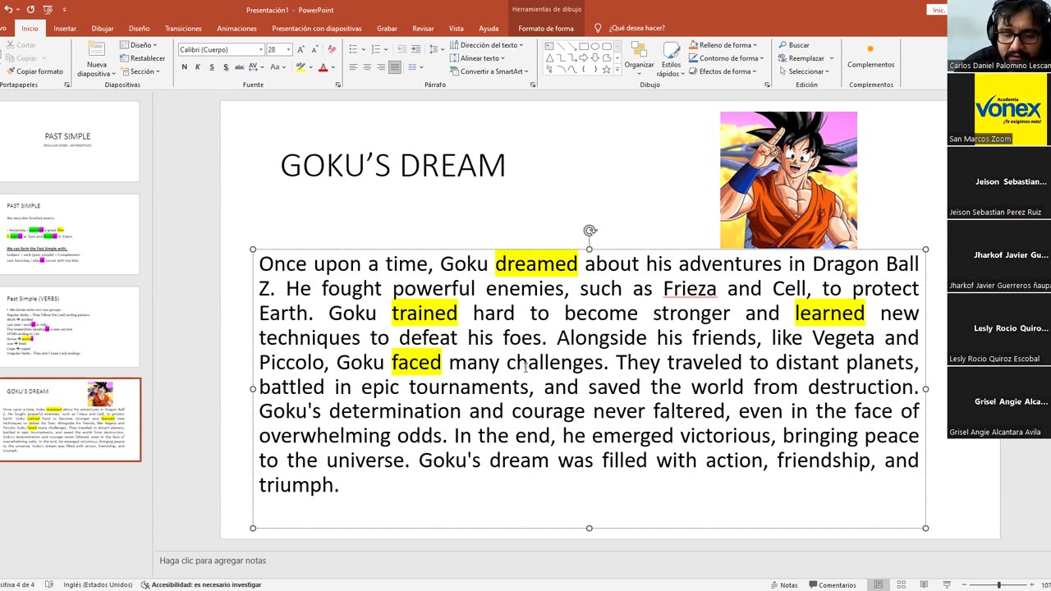Viewport: 1051px width, 591px height.
Task: Open Alinear texto dropdown
Action: (478, 58)
